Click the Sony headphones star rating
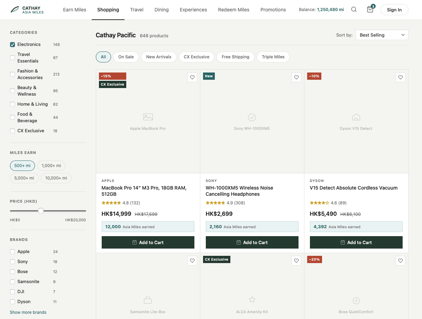The width and height of the screenshot is (422, 319). point(215,203)
